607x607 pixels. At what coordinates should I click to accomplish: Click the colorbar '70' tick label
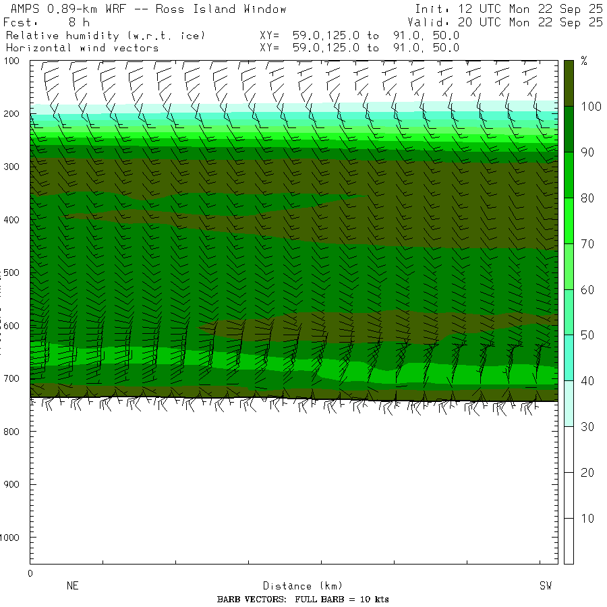coord(587,244)
